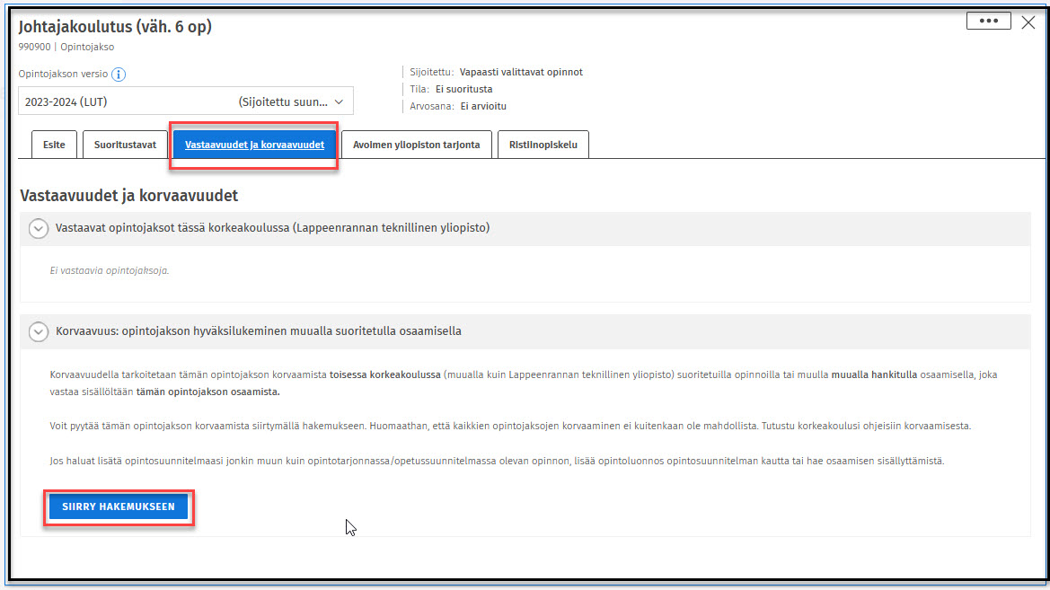This screenshot has width=1050, height=590.
Task: Select the Vastaavuudet ja korvaavuudet tab
Action: pyautogui.click(x=254, y=145)
